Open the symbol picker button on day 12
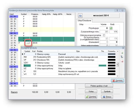This screenshot has height=108, width=134. (x=28, y=43)
